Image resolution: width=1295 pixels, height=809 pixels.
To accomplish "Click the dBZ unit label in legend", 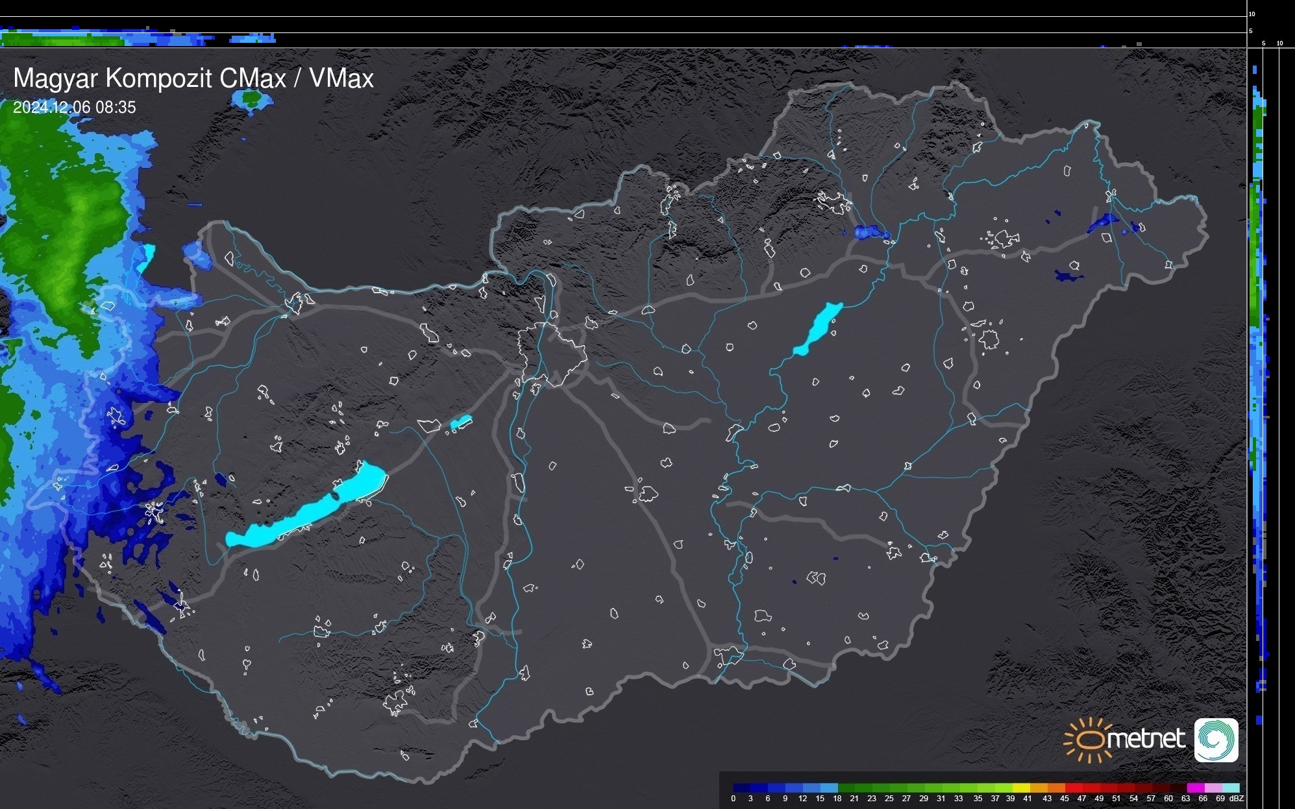I will pos(1236,799).
